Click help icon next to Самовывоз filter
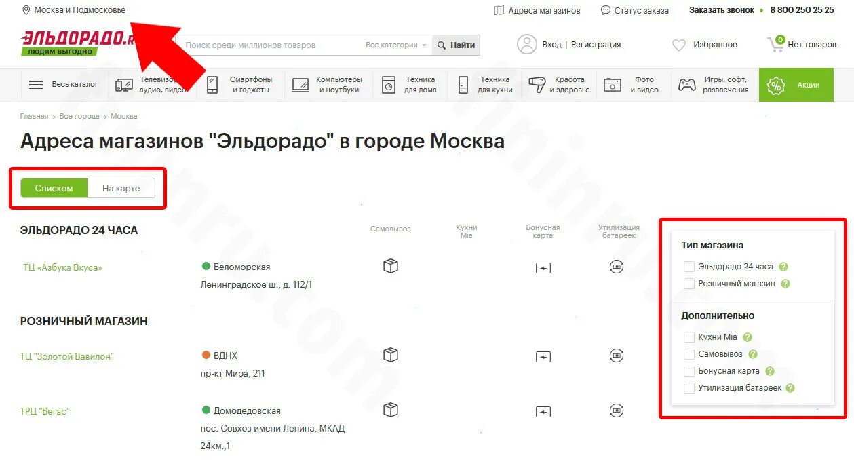 pyautogui.click(x=752, y=354)
